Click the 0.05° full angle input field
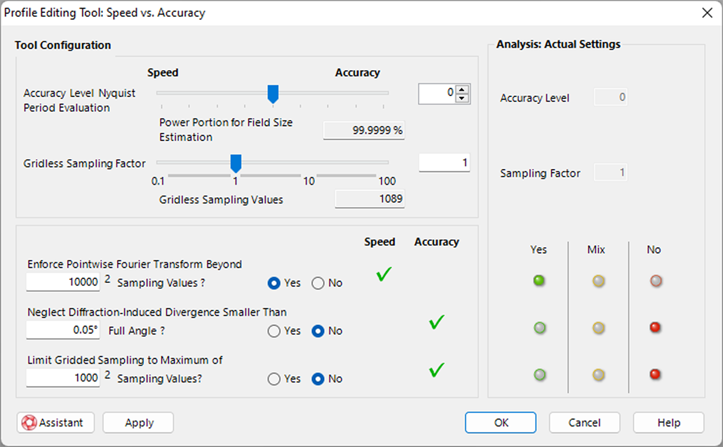This screenshot has width=723, height=447. (x=63, y=330)
